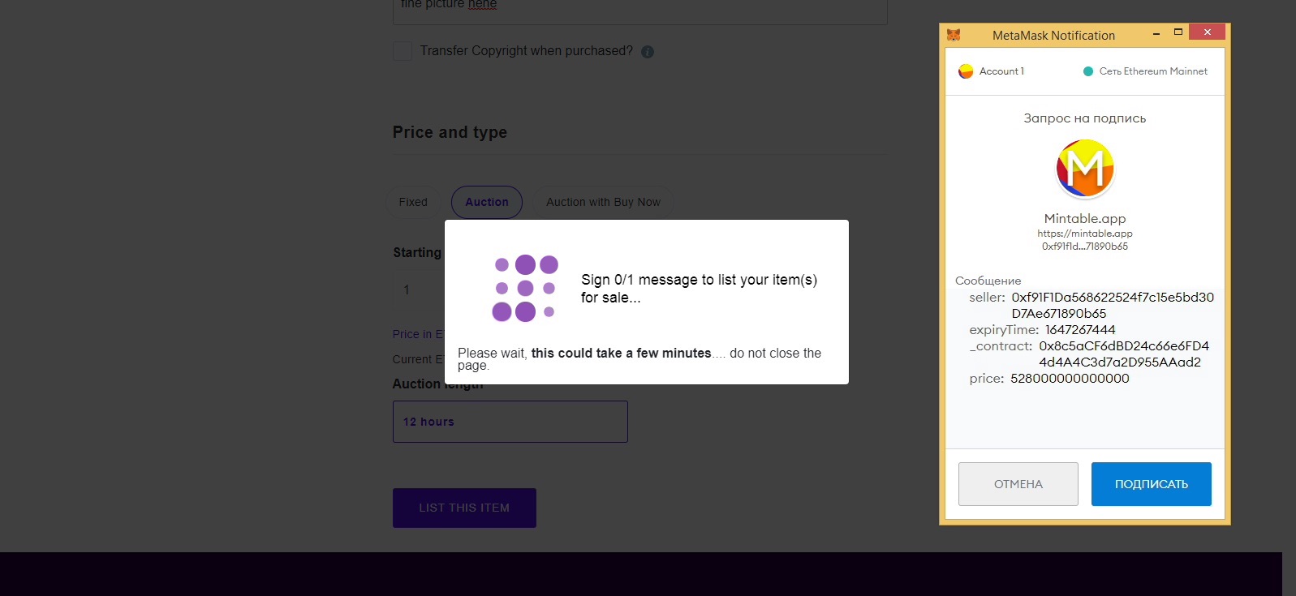Click the Ethereum Mainnet green status dot
This screenshot has height=596, width=1296.
[1088, 71]
